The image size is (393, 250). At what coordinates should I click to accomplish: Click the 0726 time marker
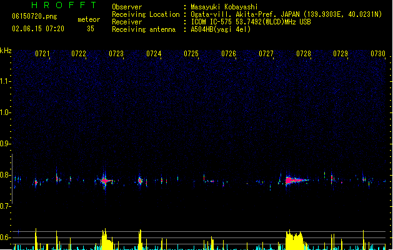229,54
